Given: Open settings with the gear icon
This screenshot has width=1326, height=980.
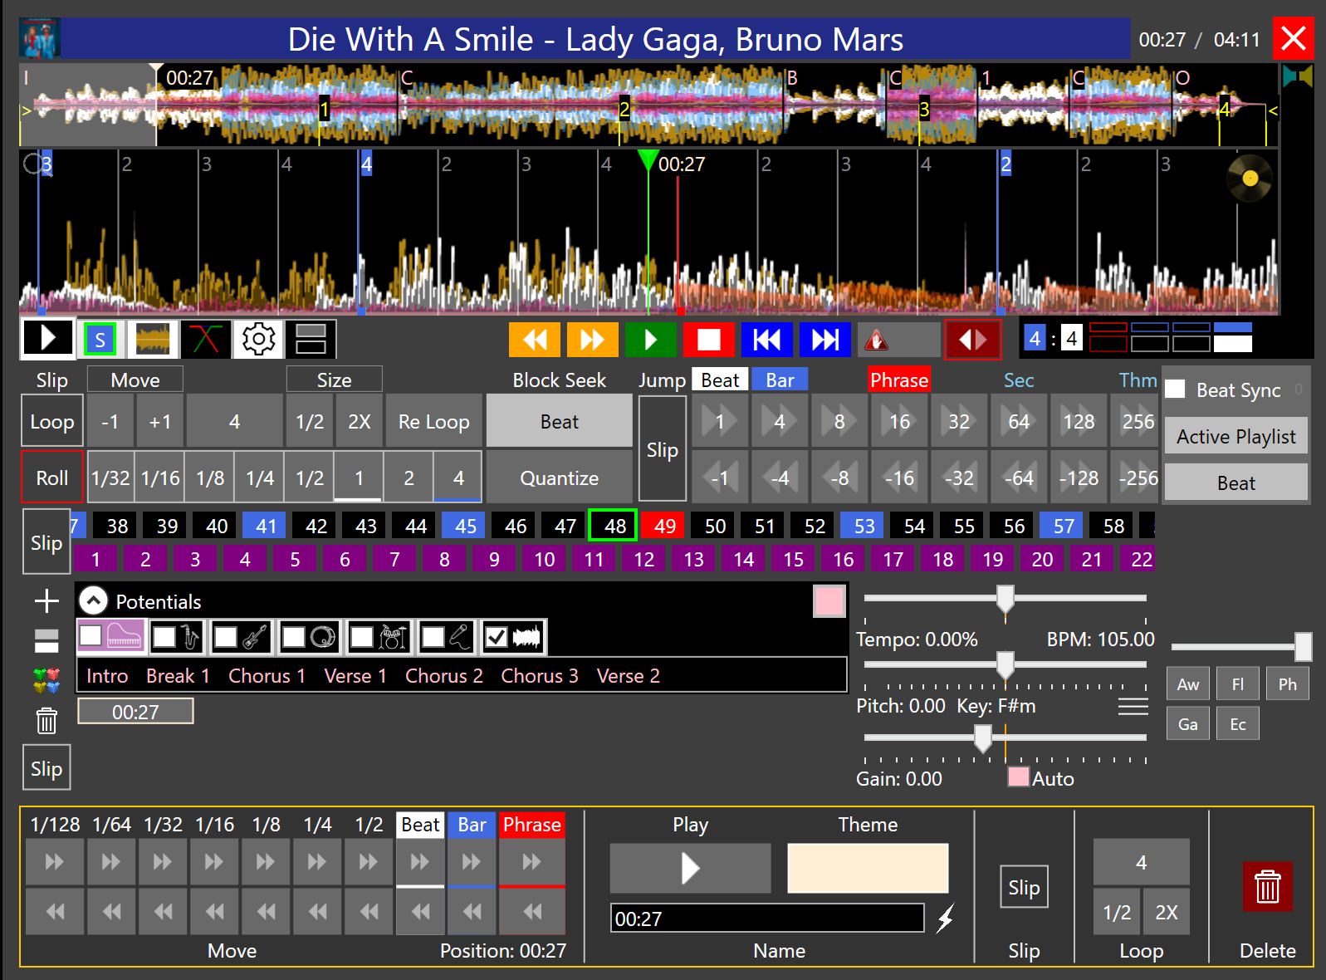Looking at the screenshot, I should coord(258,339).
